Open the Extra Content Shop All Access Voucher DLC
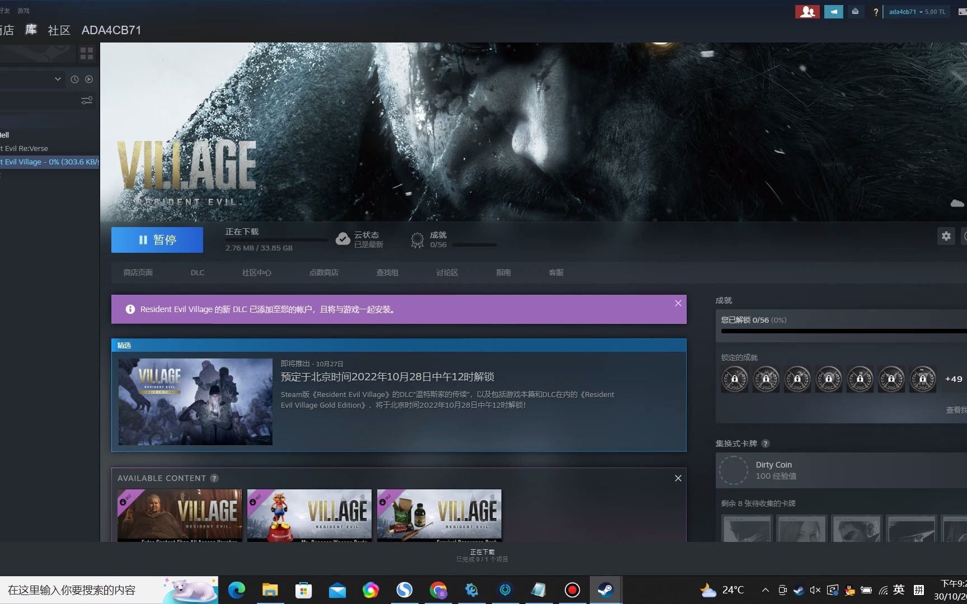 180,515
